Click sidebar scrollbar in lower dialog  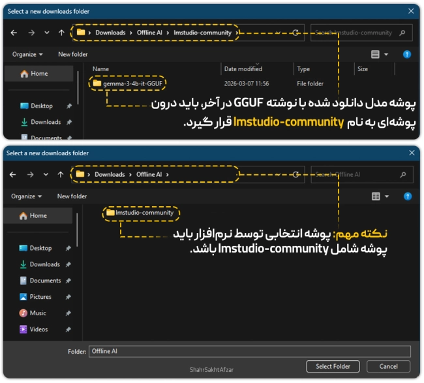(77, 230)
